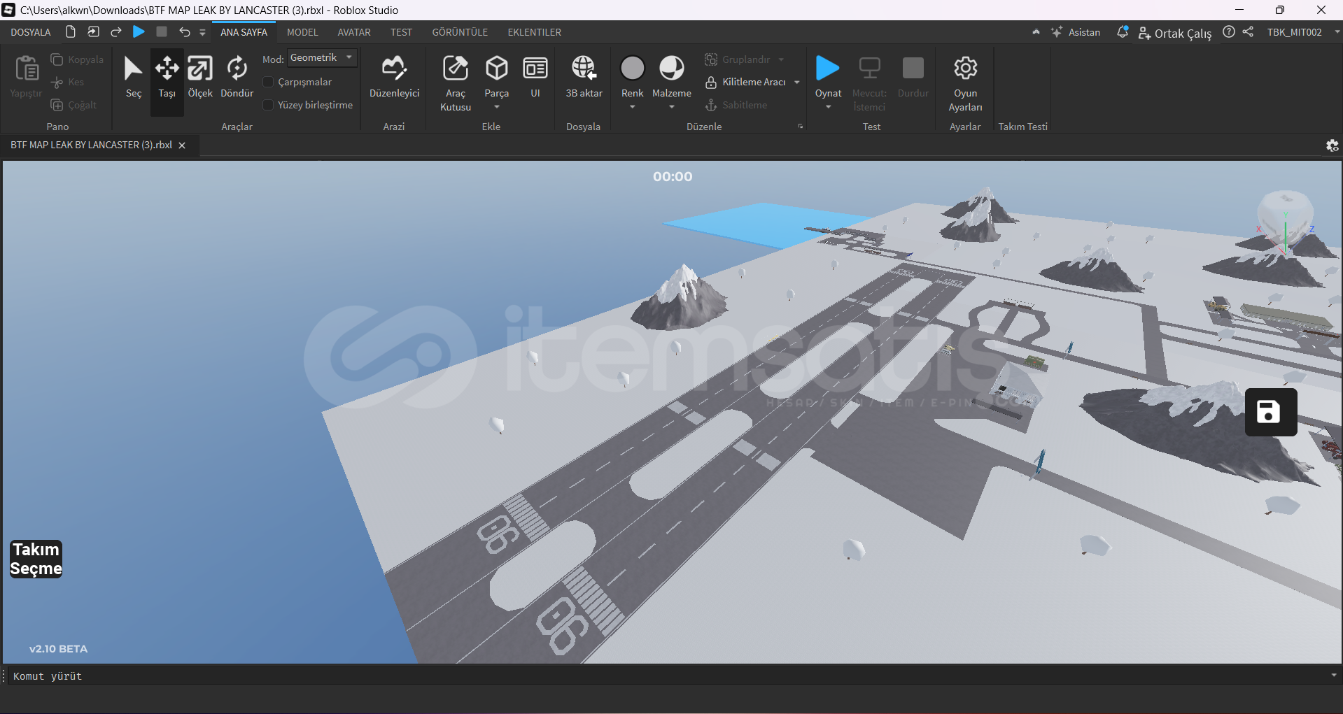Open the UI editor button
1343x714 pixels.
(535, 77)
